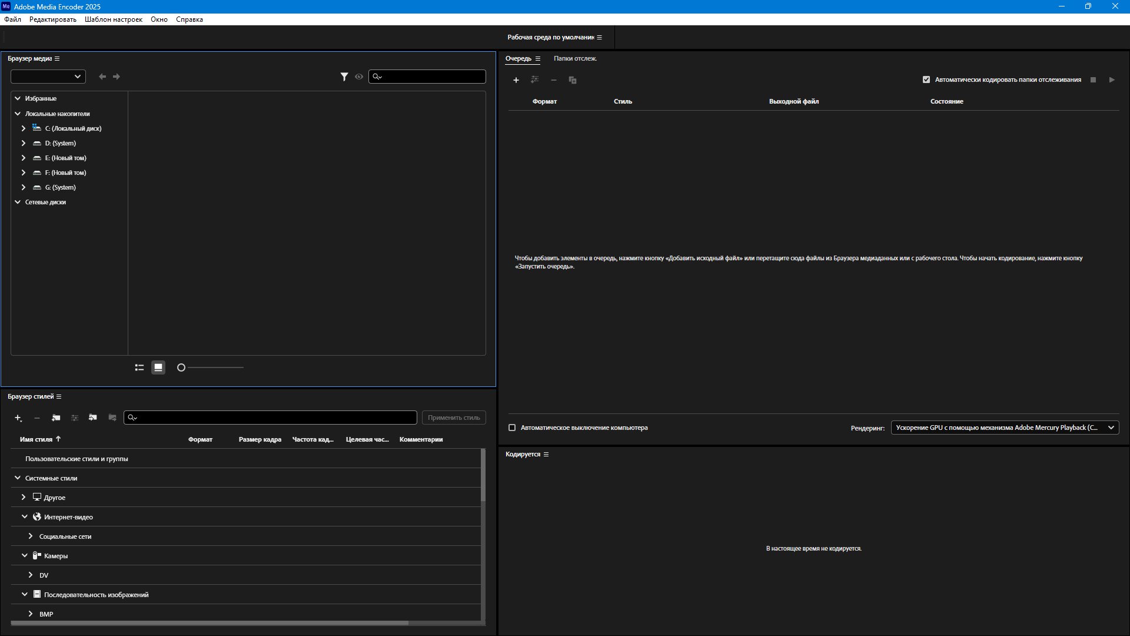Click the create new preset plus icon
1130x636 pixels.
pos(18,418)
